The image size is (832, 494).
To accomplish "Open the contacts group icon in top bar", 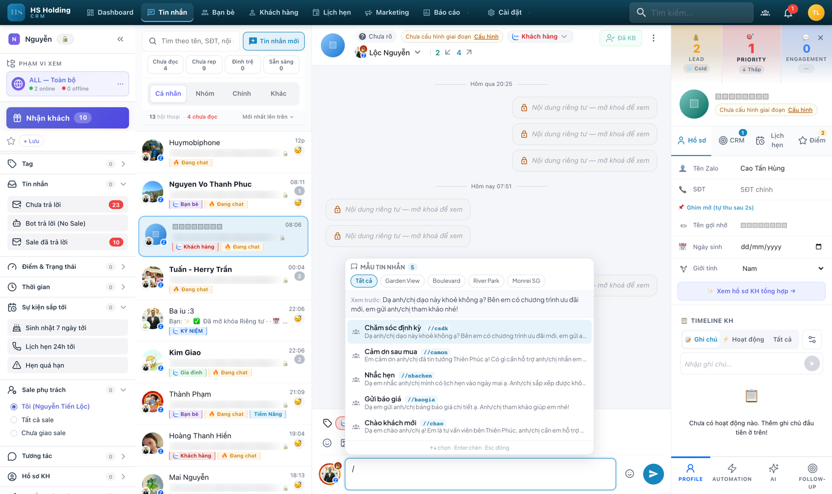I will [x=765, y=12].
